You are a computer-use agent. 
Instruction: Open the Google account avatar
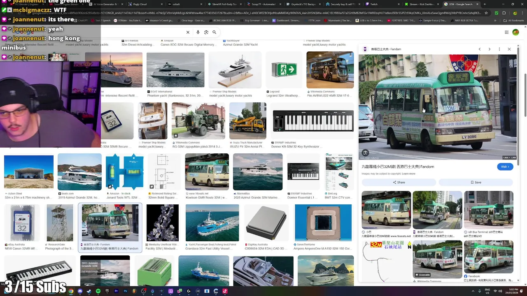[x=515, y=32]
